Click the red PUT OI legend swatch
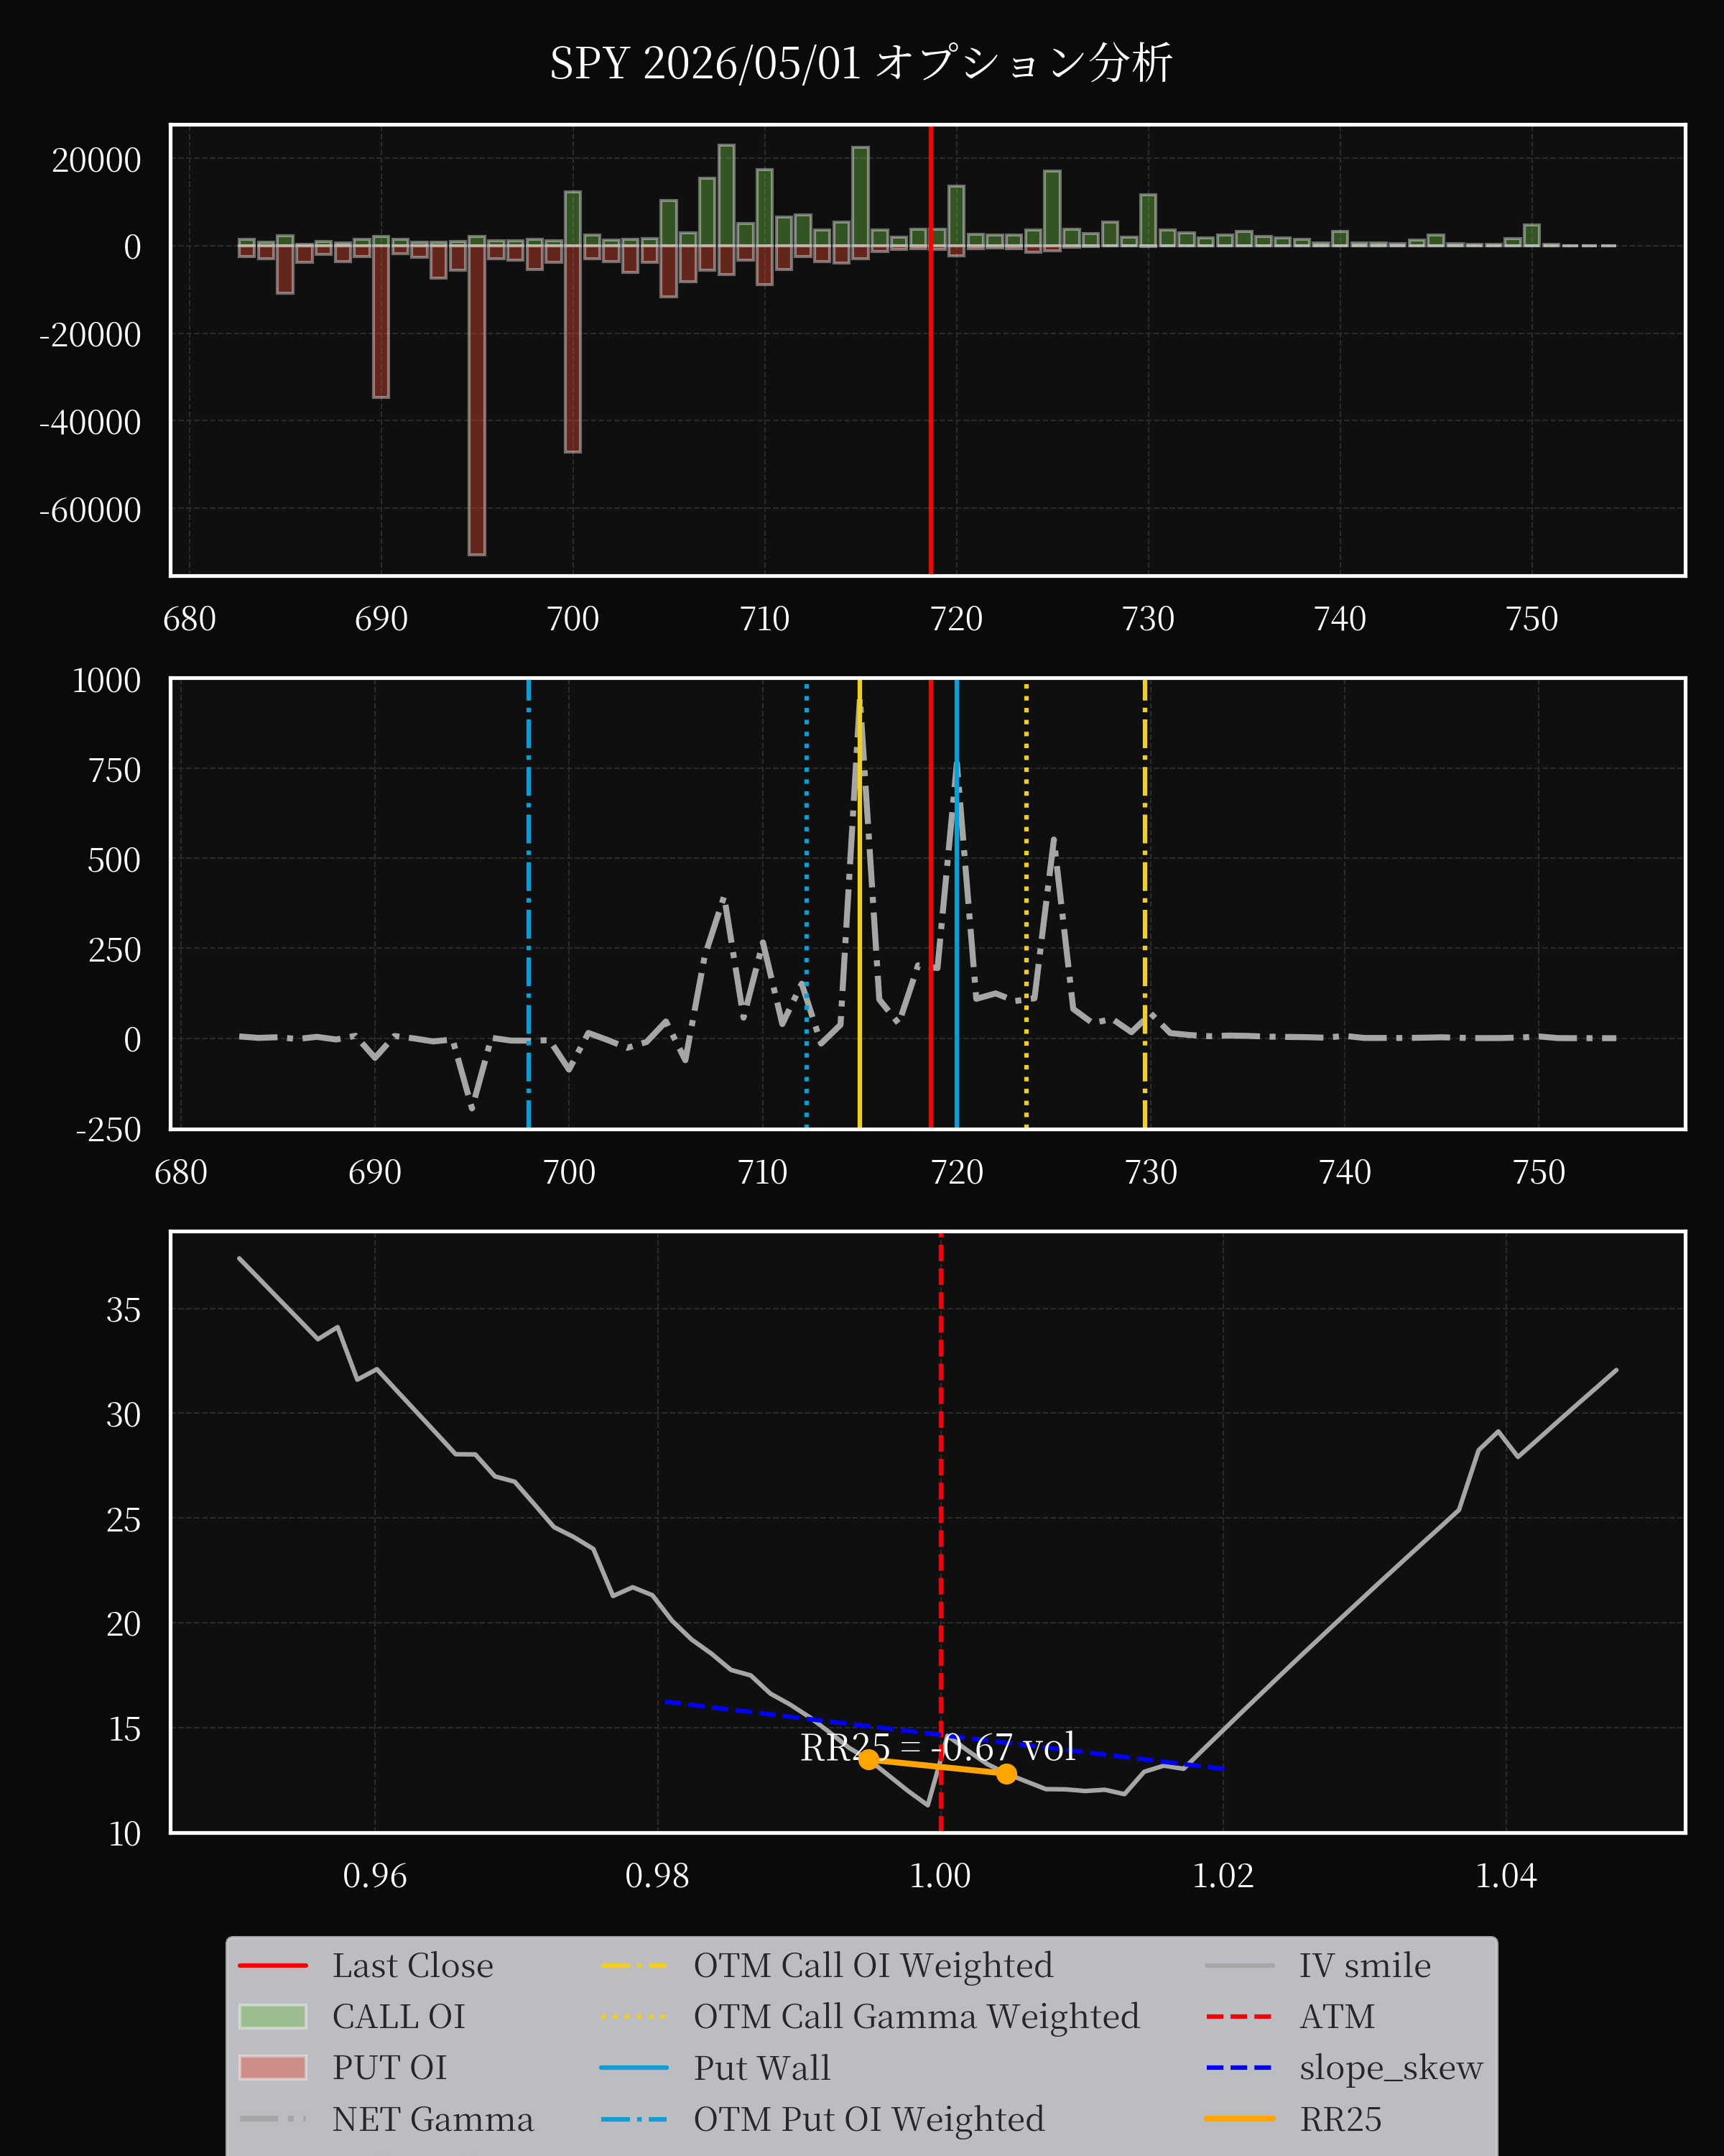This screenshot has height=2156, width=1724. click(x=273, y=2067)
